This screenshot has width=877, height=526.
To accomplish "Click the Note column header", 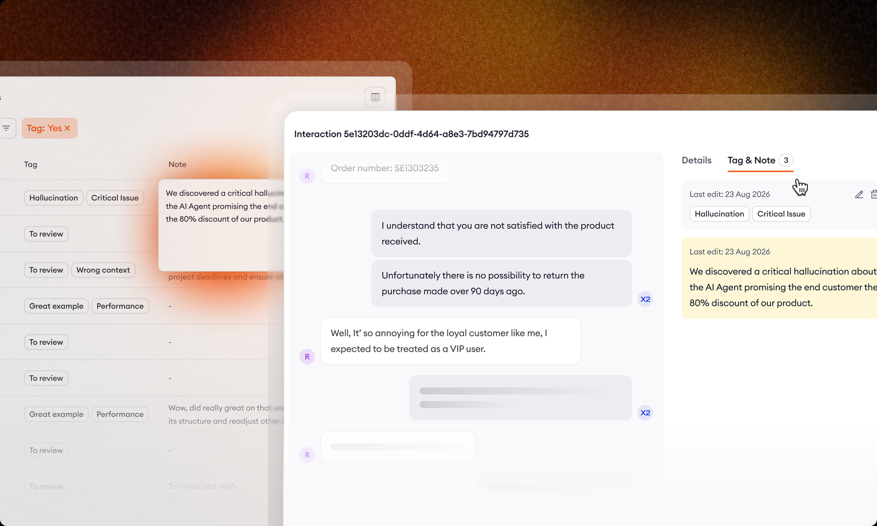I will [178, 165].
